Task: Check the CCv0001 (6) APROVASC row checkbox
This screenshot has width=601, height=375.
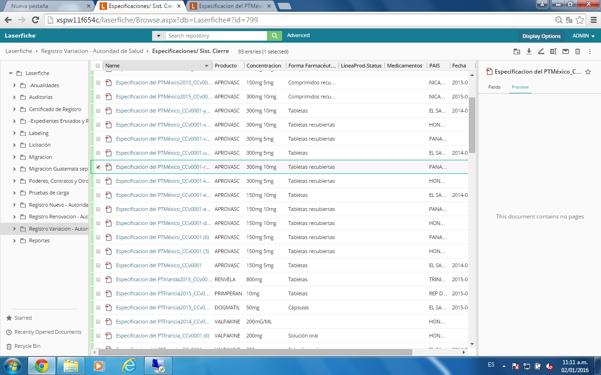Action: 98,237
